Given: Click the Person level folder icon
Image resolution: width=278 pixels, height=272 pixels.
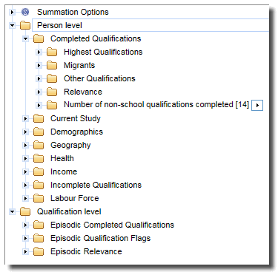Looking at the screenshot, I should pos(25,25).
